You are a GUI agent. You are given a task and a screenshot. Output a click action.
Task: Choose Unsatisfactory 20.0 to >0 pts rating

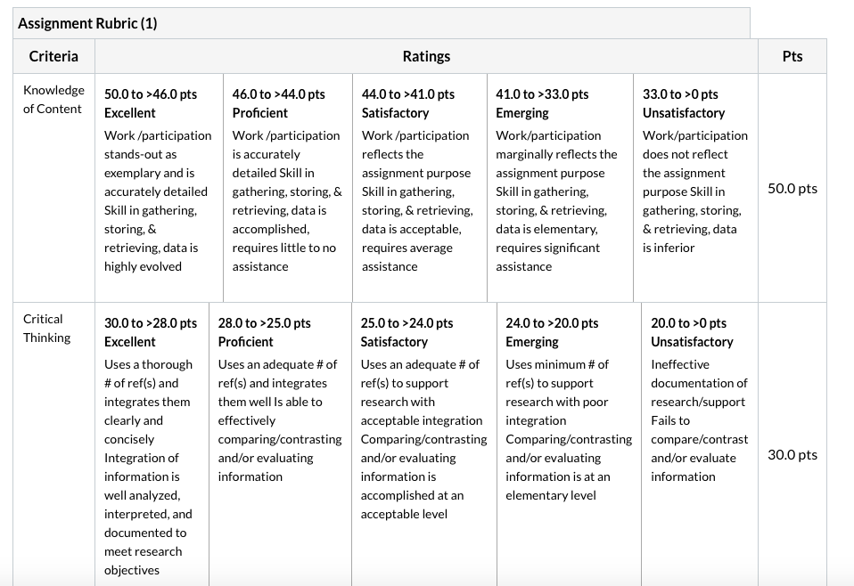699,444
